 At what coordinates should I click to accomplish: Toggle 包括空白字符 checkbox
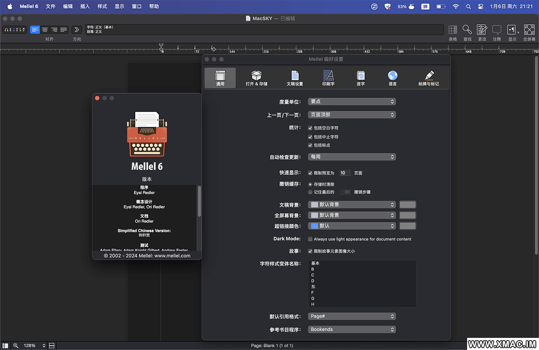coord(310,128)
